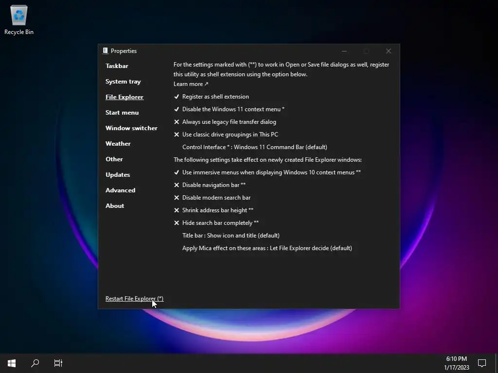Screen dimensions: 498x373
Task: Toggle Register as shell extension
Action: pyautogui.click(x=211, y=97)
